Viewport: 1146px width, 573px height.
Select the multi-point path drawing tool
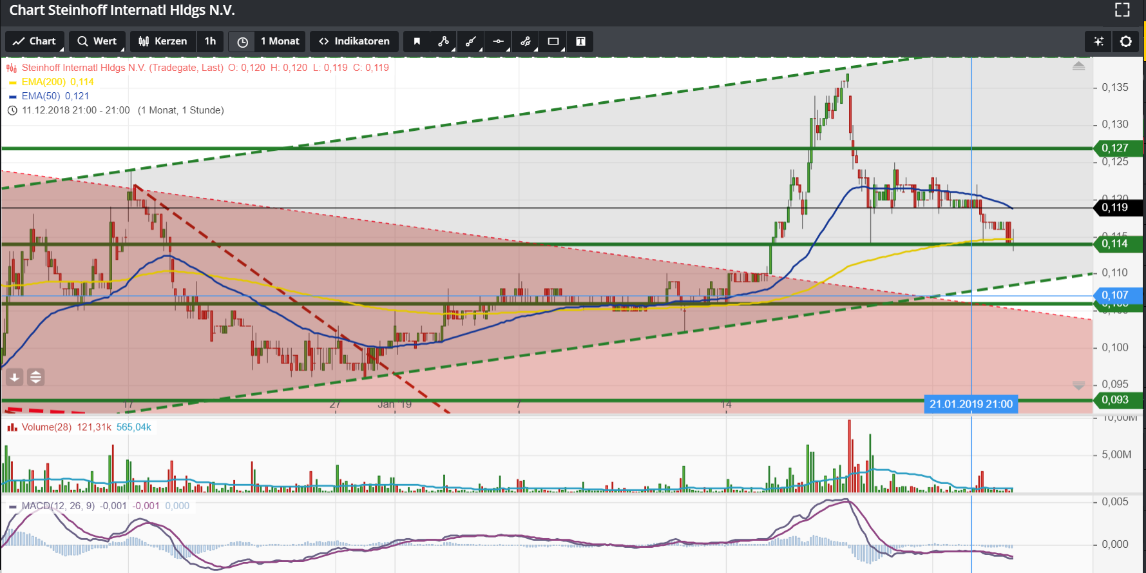[444, 41]
